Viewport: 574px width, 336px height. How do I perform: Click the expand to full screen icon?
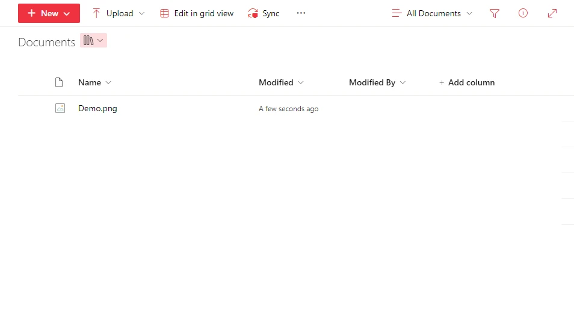(x=552, y=13)
